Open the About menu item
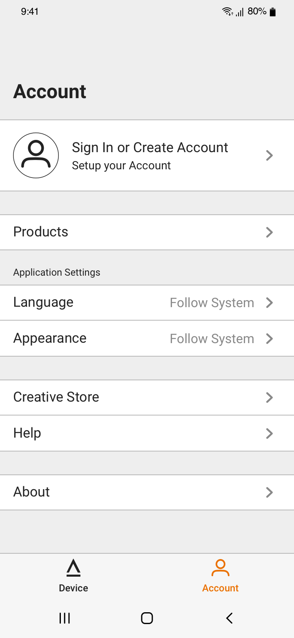 [147, 492]
